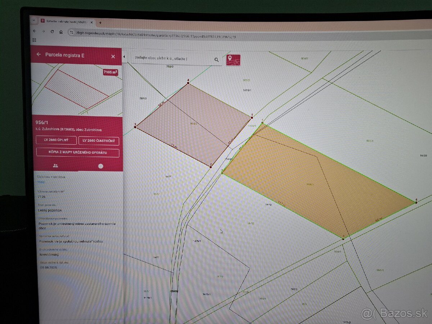Open the apps grid icon in bookmarks bar

[35, 40]
